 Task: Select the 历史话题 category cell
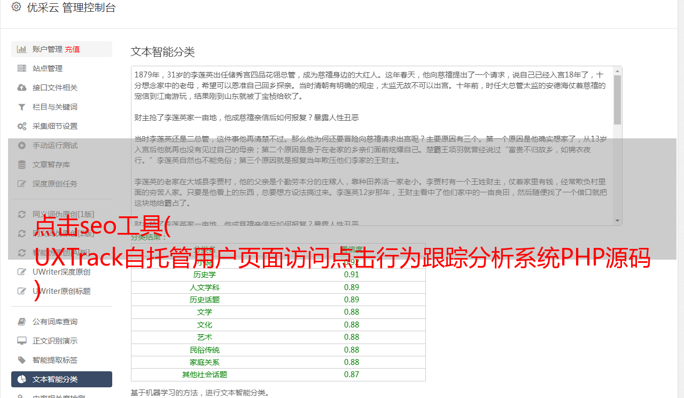[x=205, y=300]
